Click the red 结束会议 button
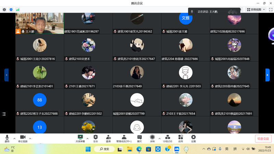This screenshot has height=154, width=274. click(x=263, y=139)
